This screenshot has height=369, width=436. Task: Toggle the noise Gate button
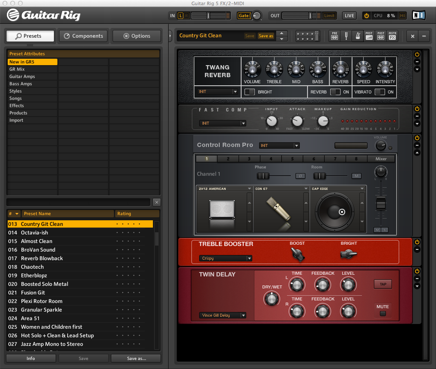click(244, 15)
